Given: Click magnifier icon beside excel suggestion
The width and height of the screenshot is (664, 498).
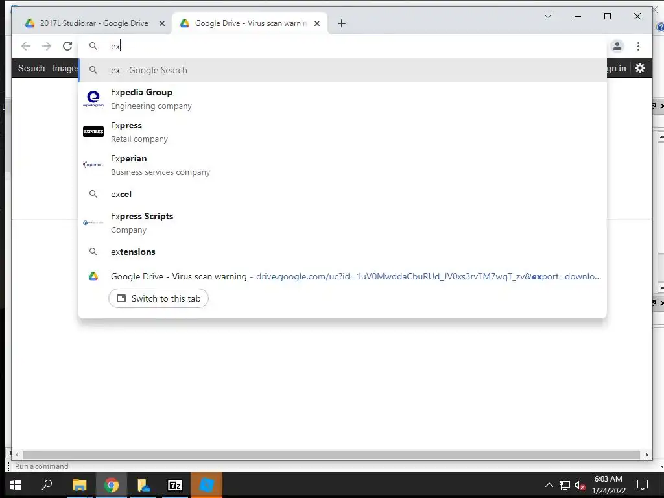Looking at the screenshot, I should point(93,194).
